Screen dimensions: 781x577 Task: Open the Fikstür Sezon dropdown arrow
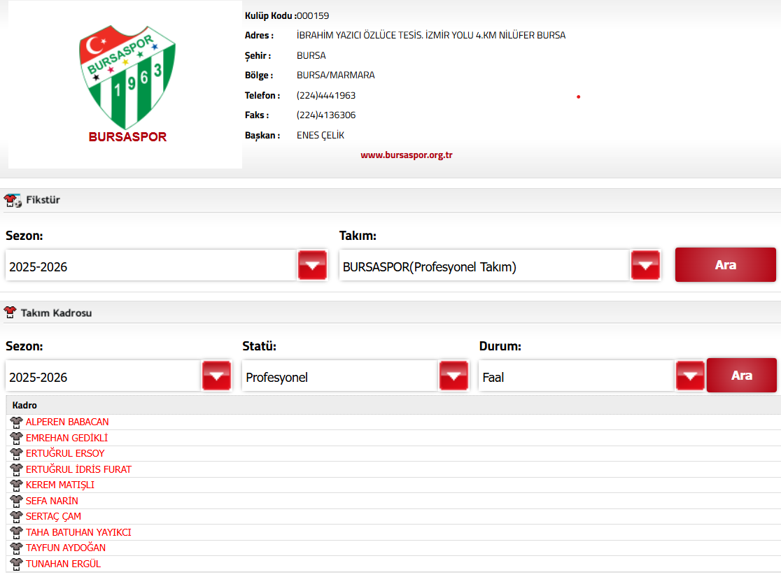(x=312, y=265)
